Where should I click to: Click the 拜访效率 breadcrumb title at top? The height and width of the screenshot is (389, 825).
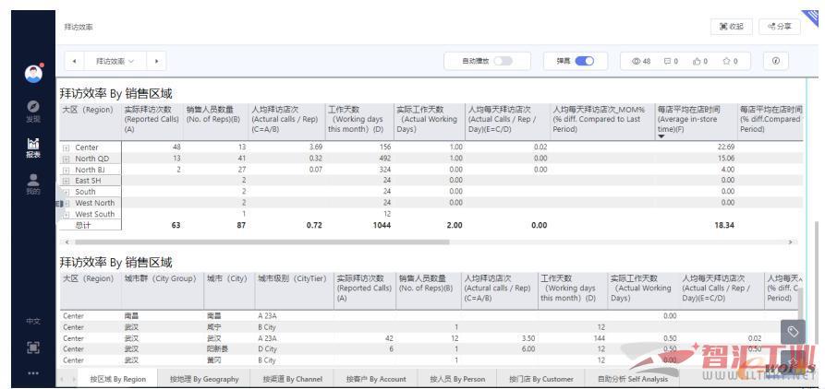(79, 27)
